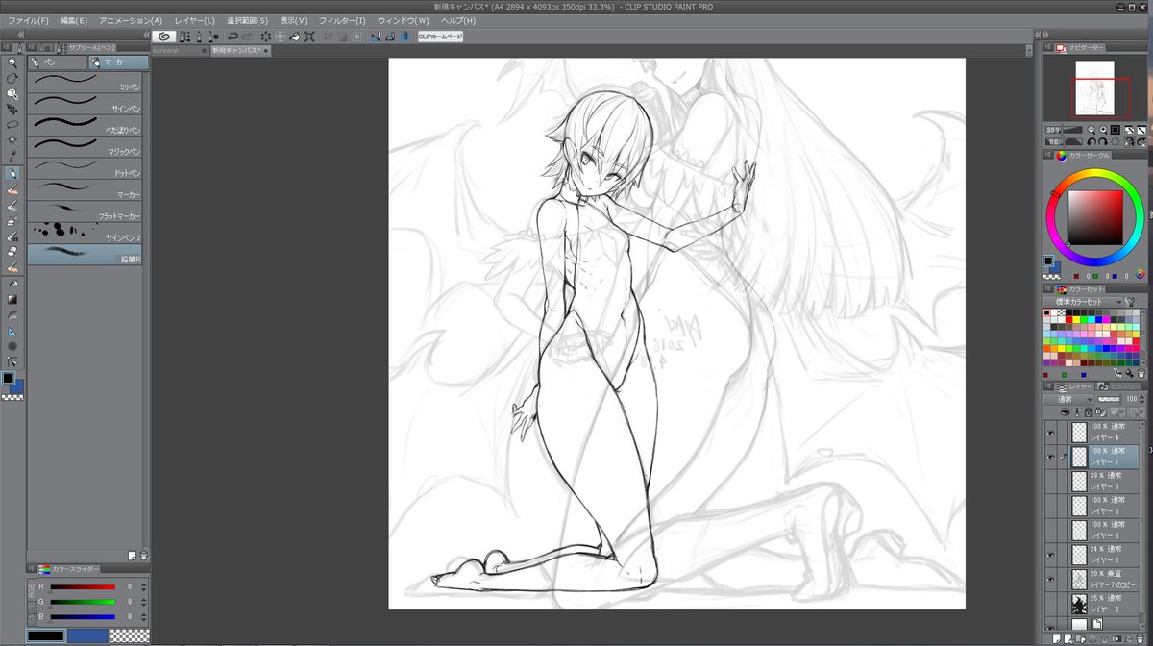Flip canvas horizontally in Navigator
Image resolution: width=1153 pixels, height=646 pixels.
(1130, 142)
